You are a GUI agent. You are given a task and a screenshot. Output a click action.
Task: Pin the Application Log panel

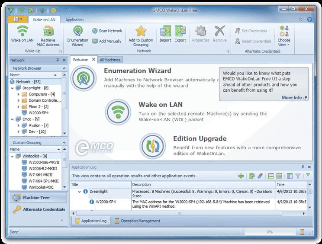[303, 167]
